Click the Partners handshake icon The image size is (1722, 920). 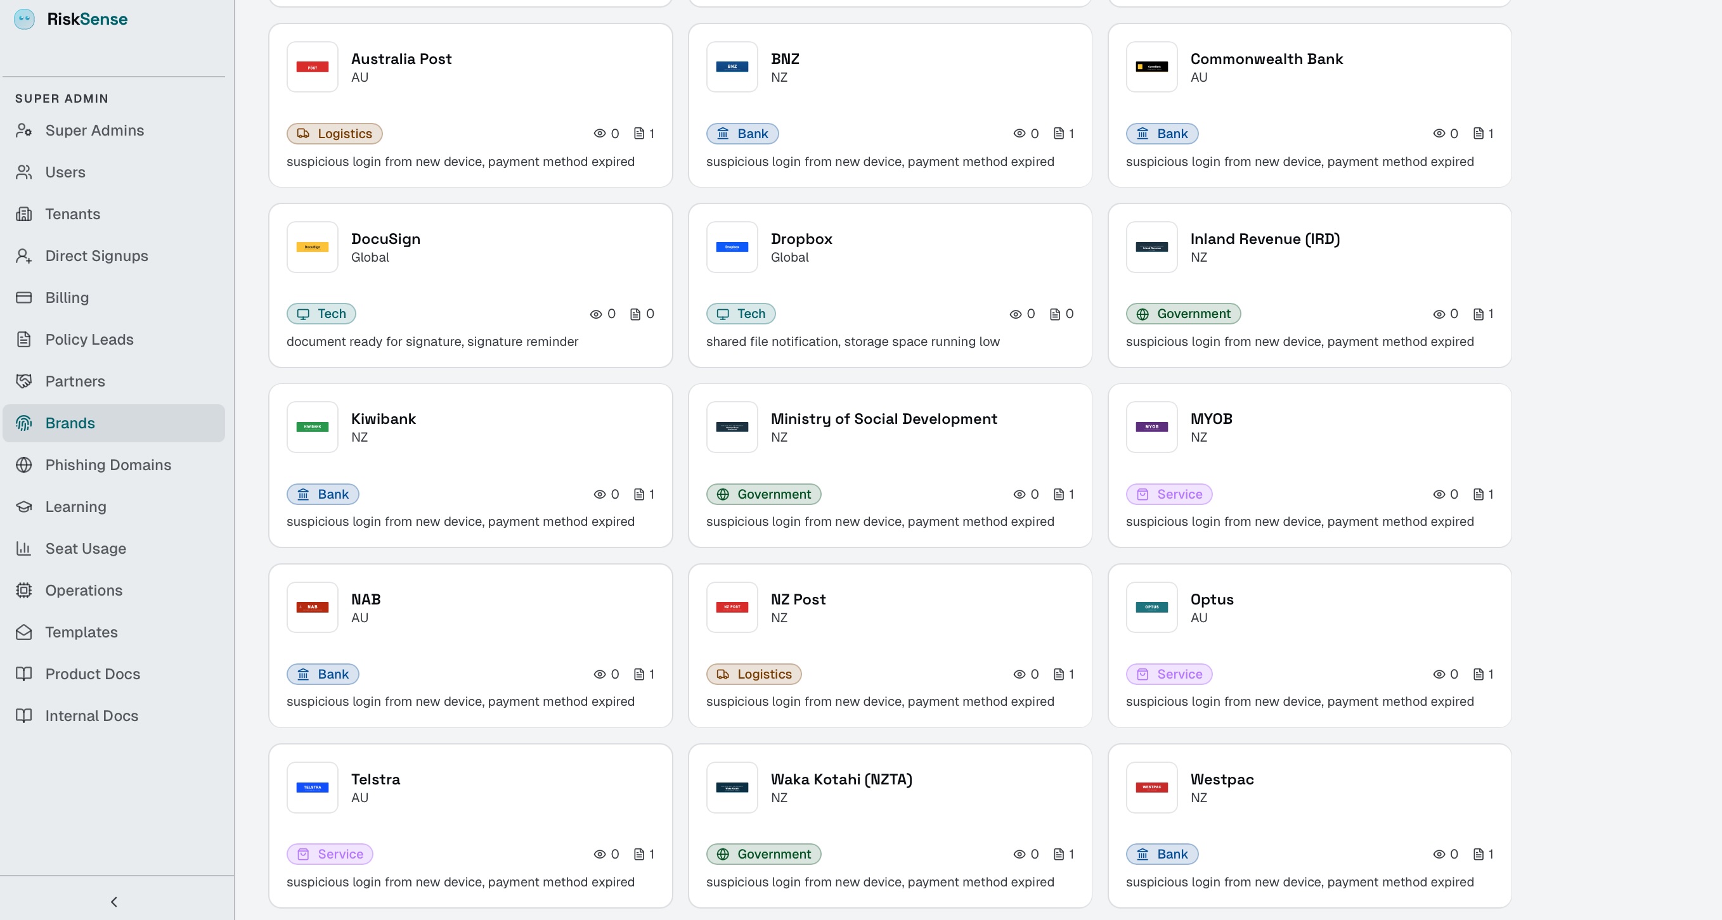(x=24, y=381)
